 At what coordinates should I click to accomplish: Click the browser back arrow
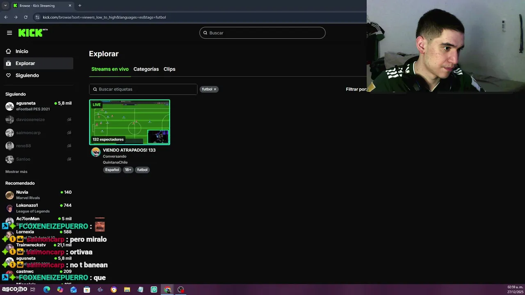pos(6,17)
